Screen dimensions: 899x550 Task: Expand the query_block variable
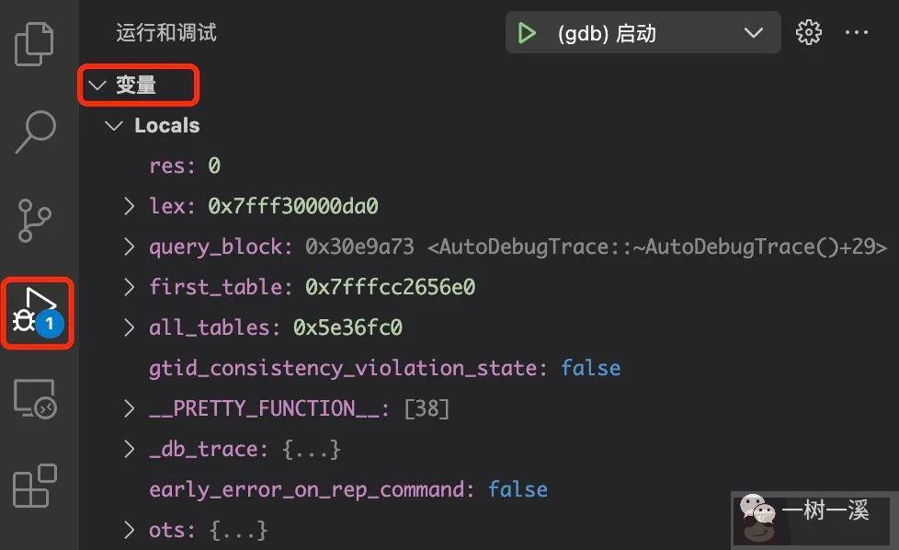[x=129, y=246]
